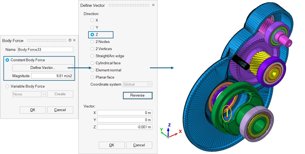The width and height of the screenshot is (305, 154).
Task: Select the Z direction radio button
Action: [92, 35]
